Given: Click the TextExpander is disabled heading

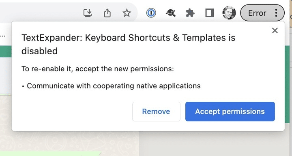Looking at the screenshot, I should point(128,44).
